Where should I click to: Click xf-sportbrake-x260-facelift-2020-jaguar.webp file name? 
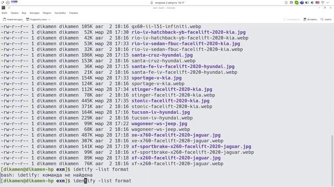coord(193,152)
